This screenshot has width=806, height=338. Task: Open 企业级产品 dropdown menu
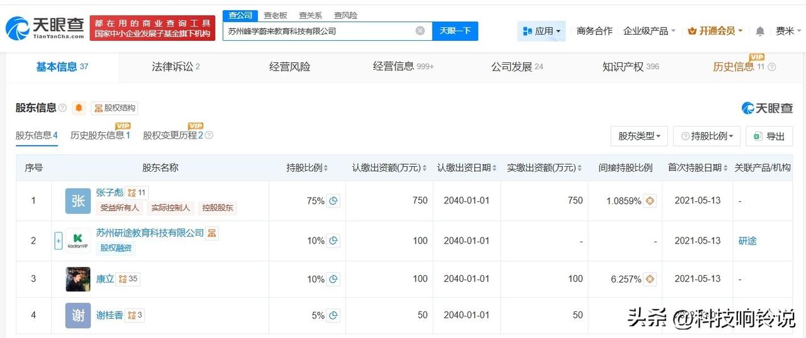(x=649, y=31)
